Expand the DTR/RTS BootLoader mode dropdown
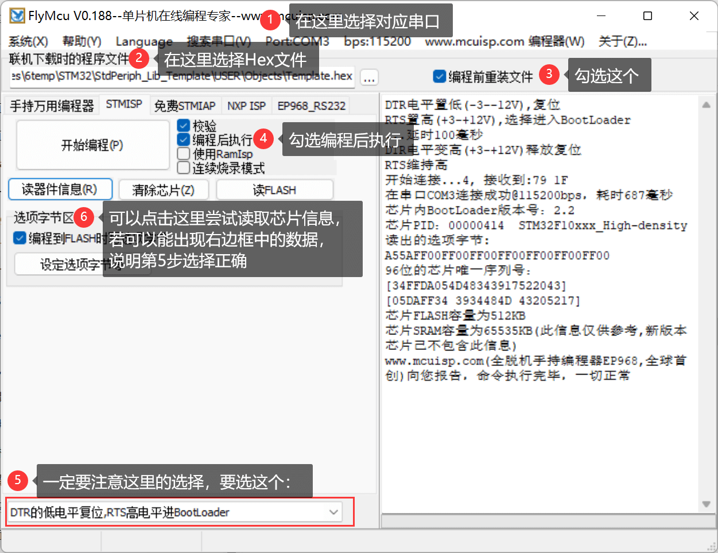Viewport: 718px width, 553px height. click(333, 512)
